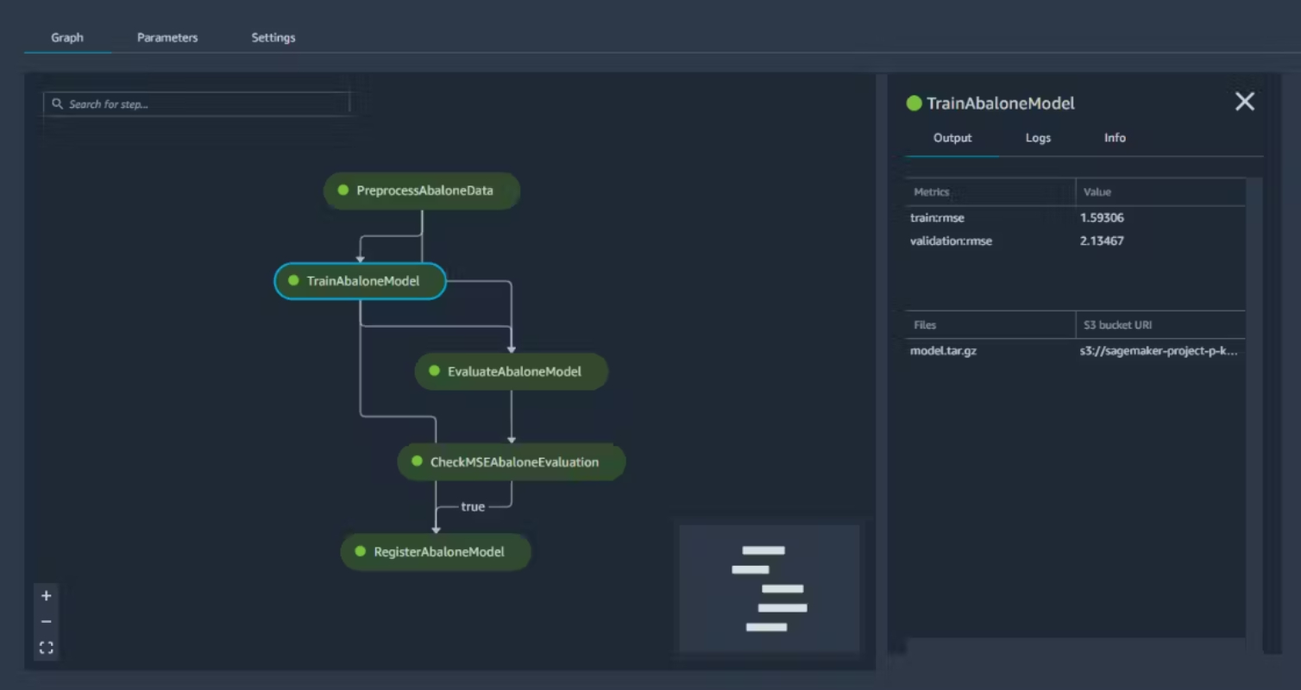Screen dimensions: 1301x690
Task: Click green status dot of TrainAbaloneModel panel title
Action: point(914,103)
